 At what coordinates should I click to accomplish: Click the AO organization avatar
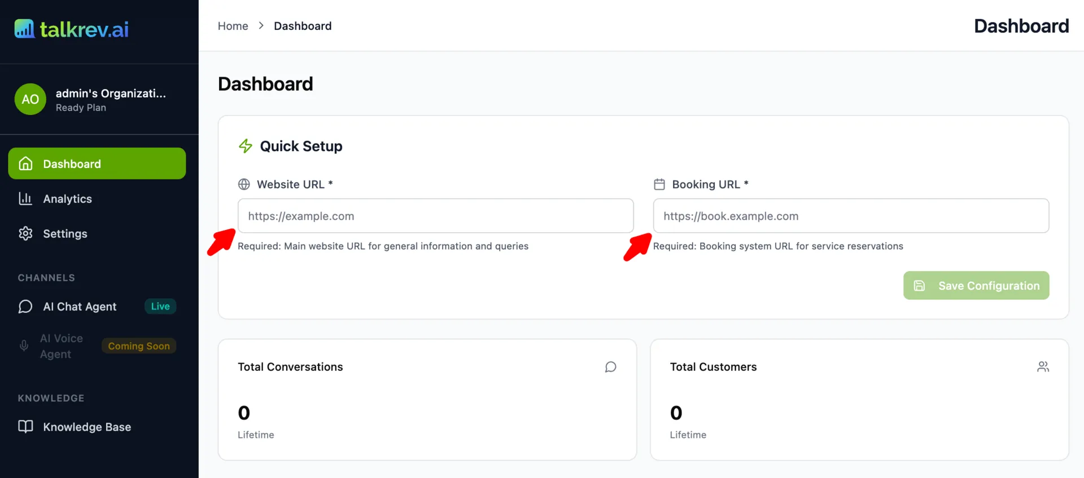coord(30,99)
